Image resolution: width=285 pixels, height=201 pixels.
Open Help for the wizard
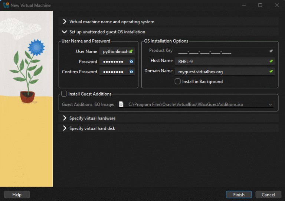tap(17, 195)
